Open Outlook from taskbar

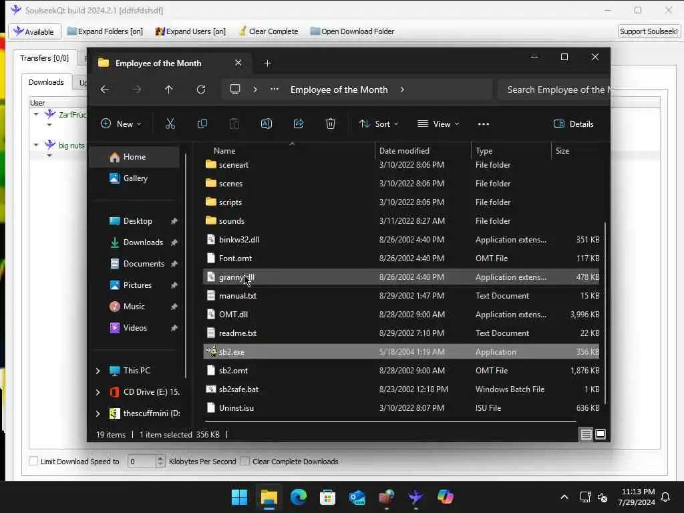(357, 497)
